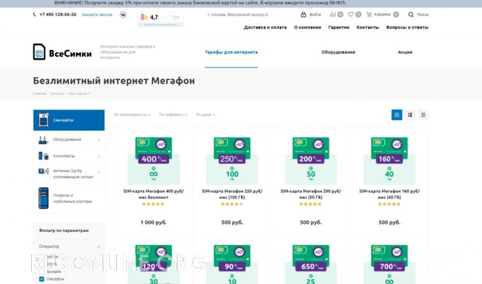Open the Оборудование main tab
Screen dimensions: 482x284
pos(338,52)
